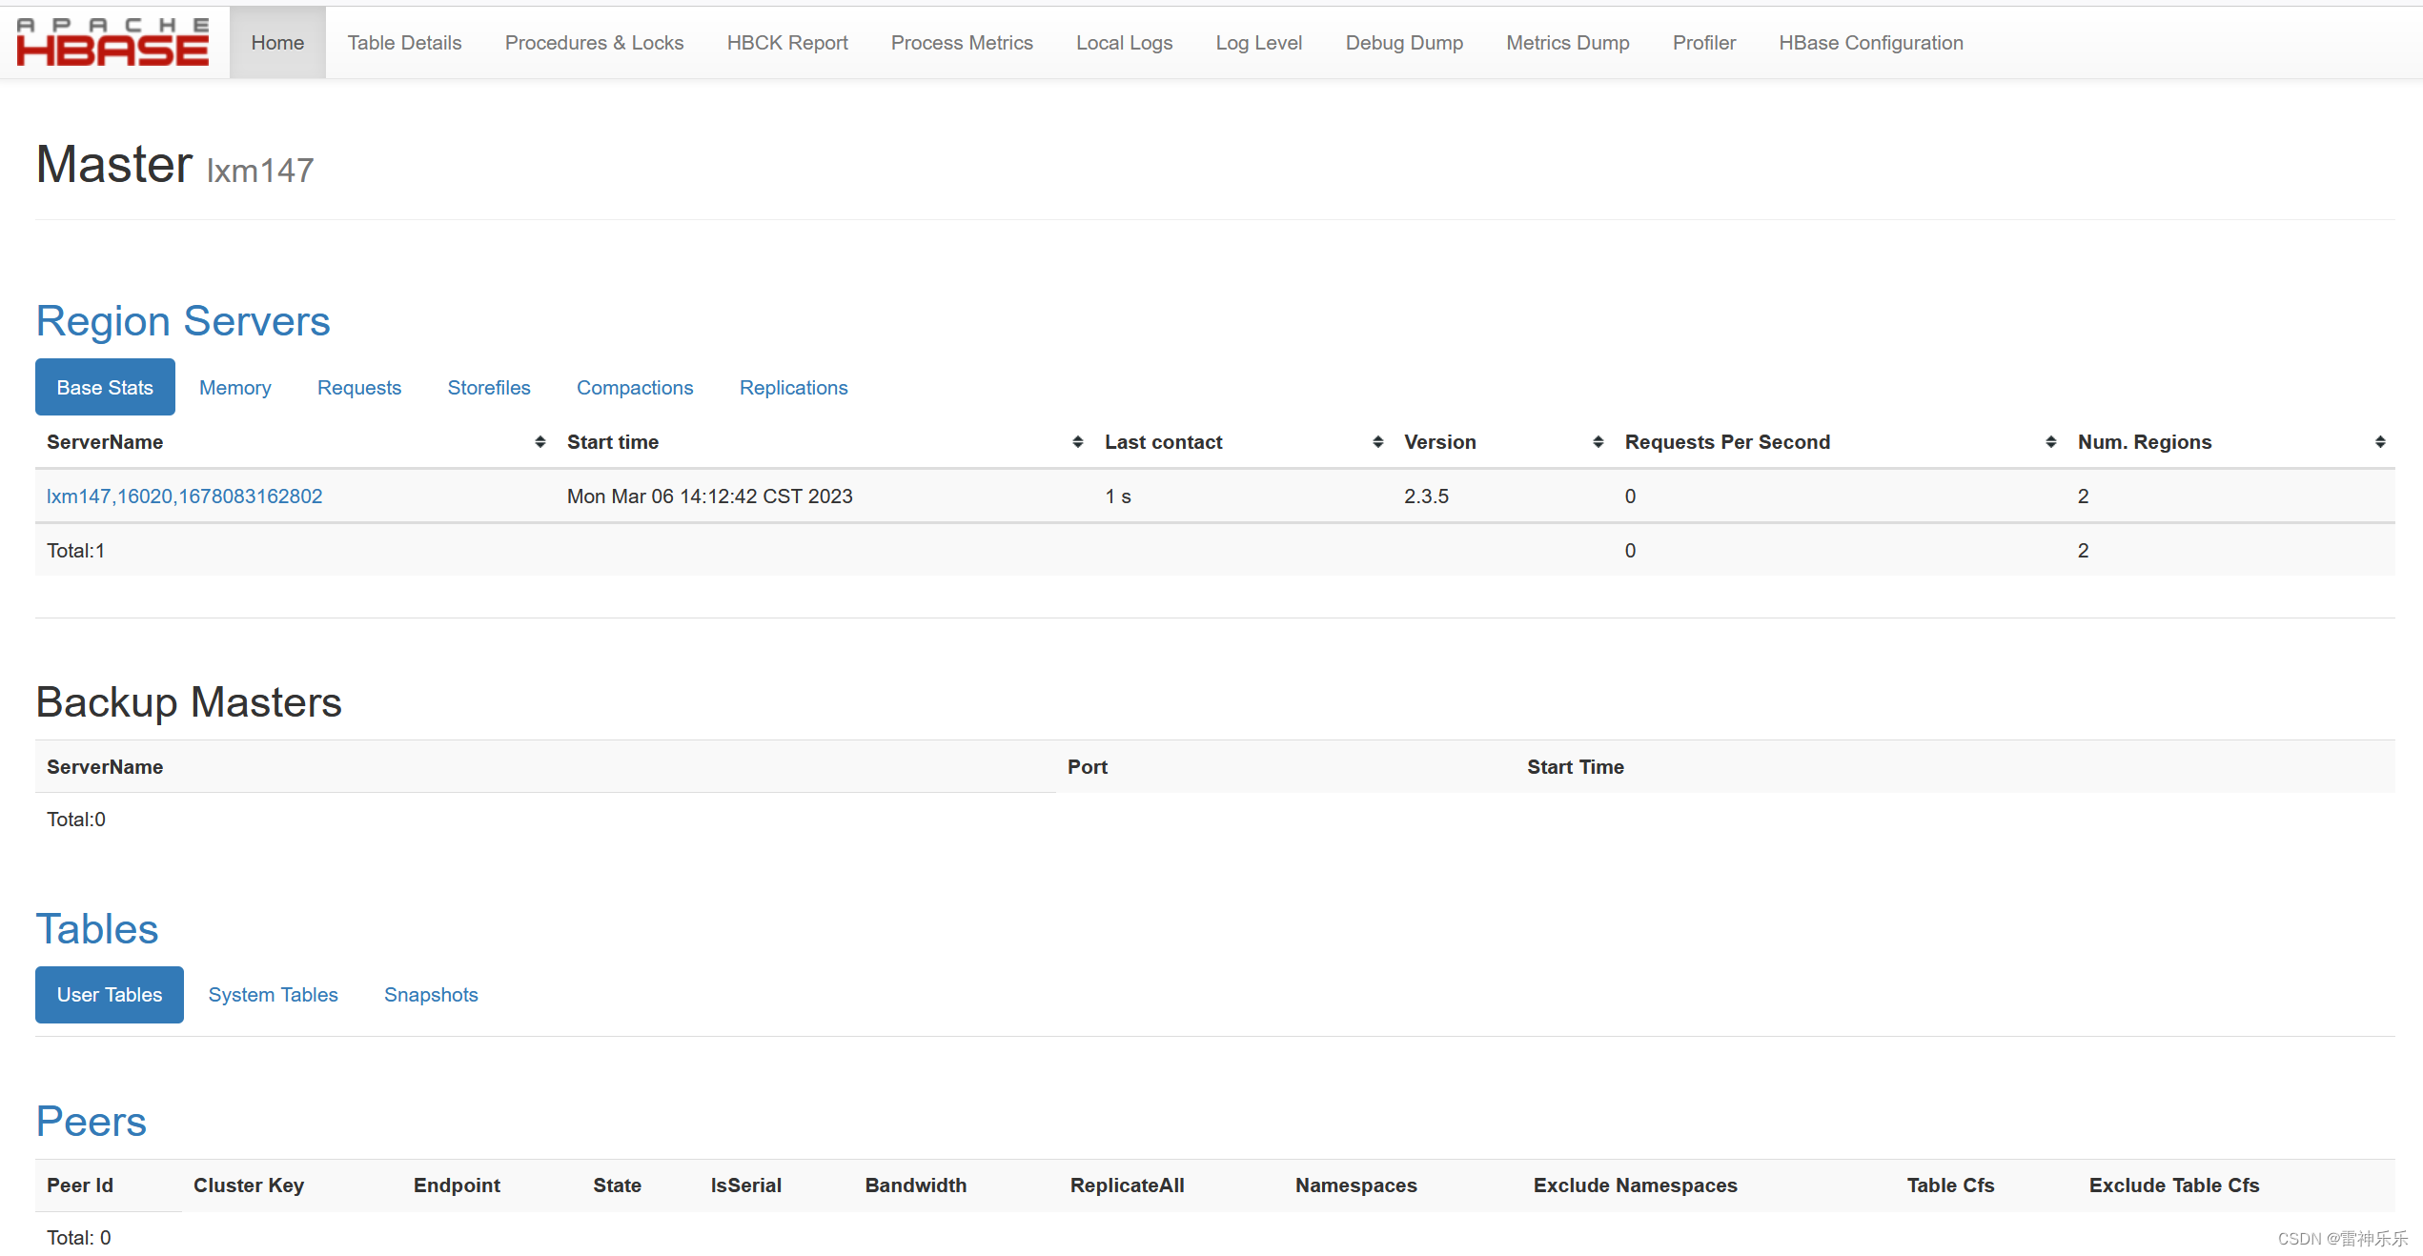This screenshot has height=1256, width=2423.
Task: Sort by ServerName column arrow icon
Action: click(540, 442)
